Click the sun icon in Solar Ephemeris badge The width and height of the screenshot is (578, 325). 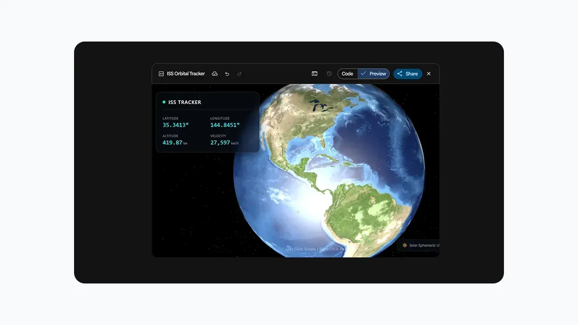tap(405, 245)
